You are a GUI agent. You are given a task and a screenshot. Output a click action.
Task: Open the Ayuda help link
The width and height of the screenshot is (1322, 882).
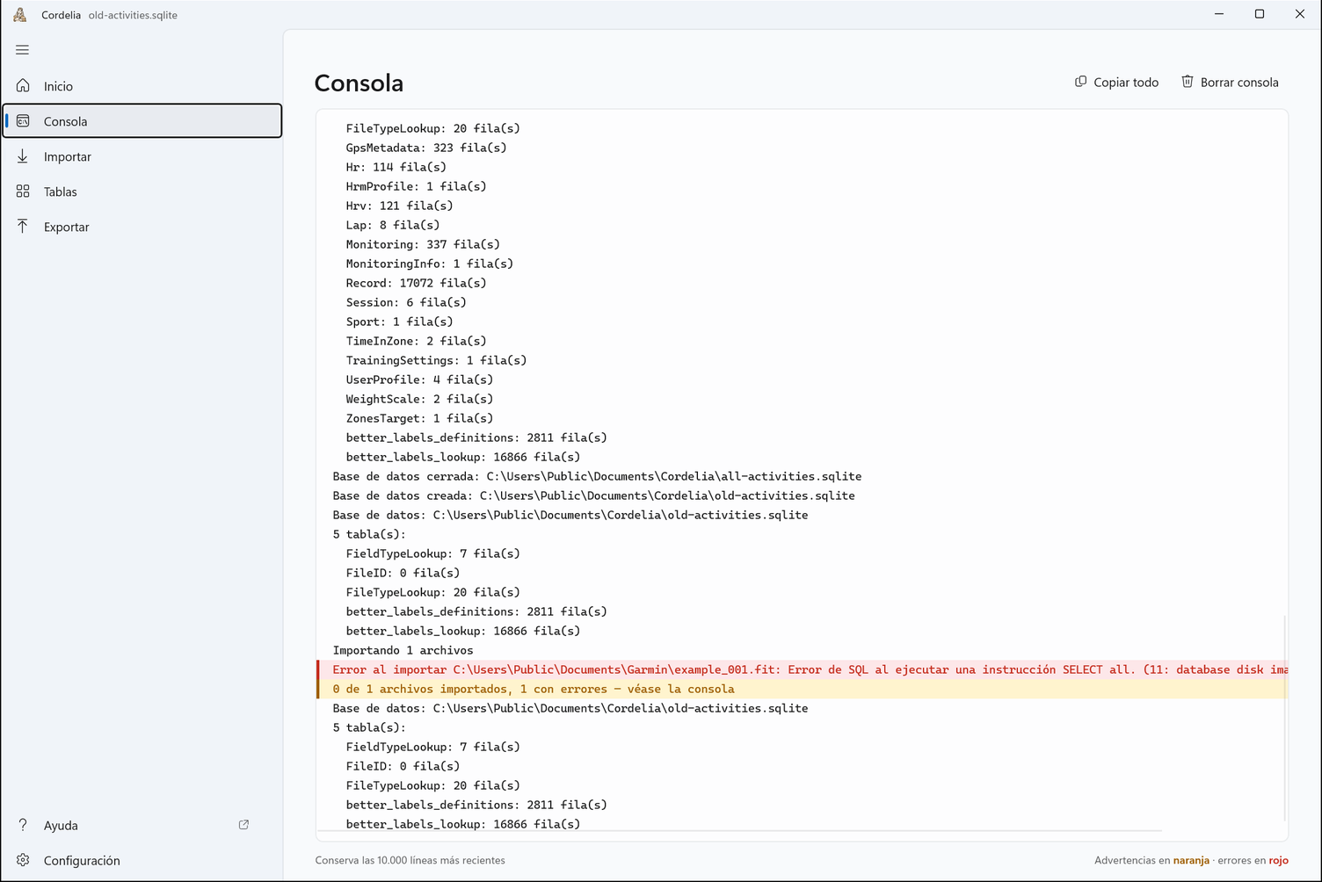(142, 825)
